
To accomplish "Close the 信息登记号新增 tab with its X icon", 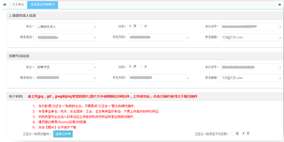I will click(53, 4).
